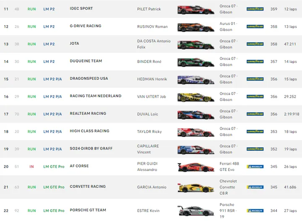This screenshot has height=222, width=302.
Task: Select the AF CORSE team name
Action: [x=79, y=166]
